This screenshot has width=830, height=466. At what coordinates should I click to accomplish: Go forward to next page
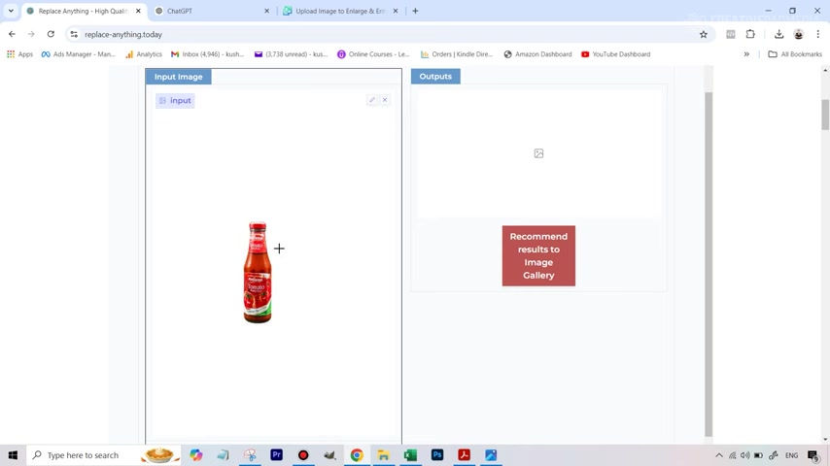[31, 34]
